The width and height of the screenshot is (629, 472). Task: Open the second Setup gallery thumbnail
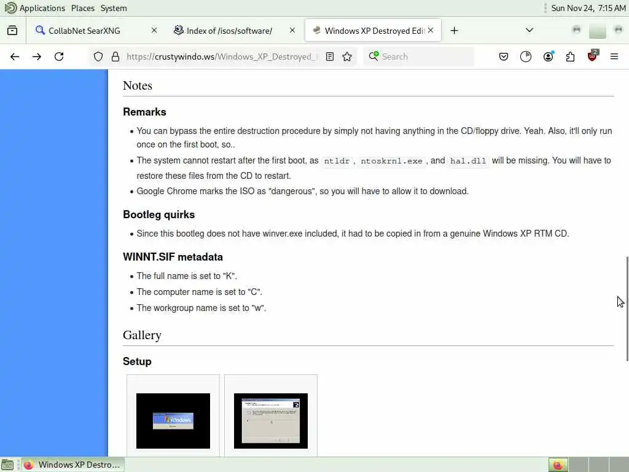pyautogui.click(x=271, y=420)
